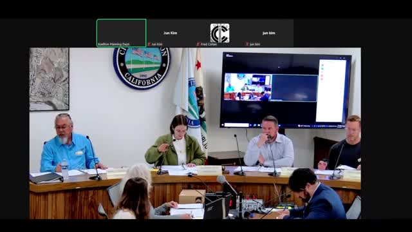Click the muted mic icon by lowercase jun kim

pos(247,44)
